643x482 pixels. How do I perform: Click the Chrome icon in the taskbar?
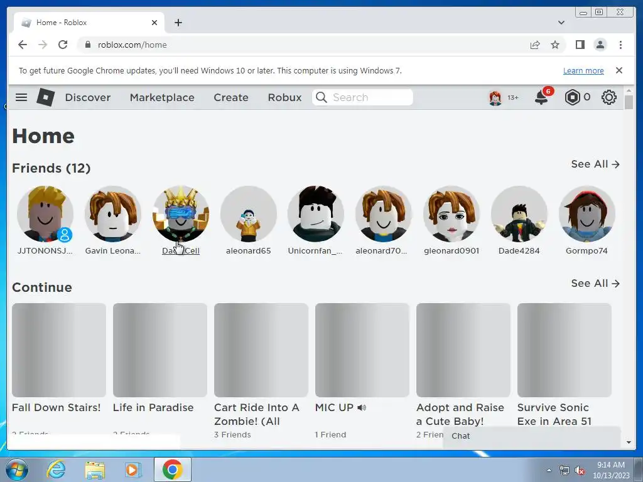pos(173,469)
